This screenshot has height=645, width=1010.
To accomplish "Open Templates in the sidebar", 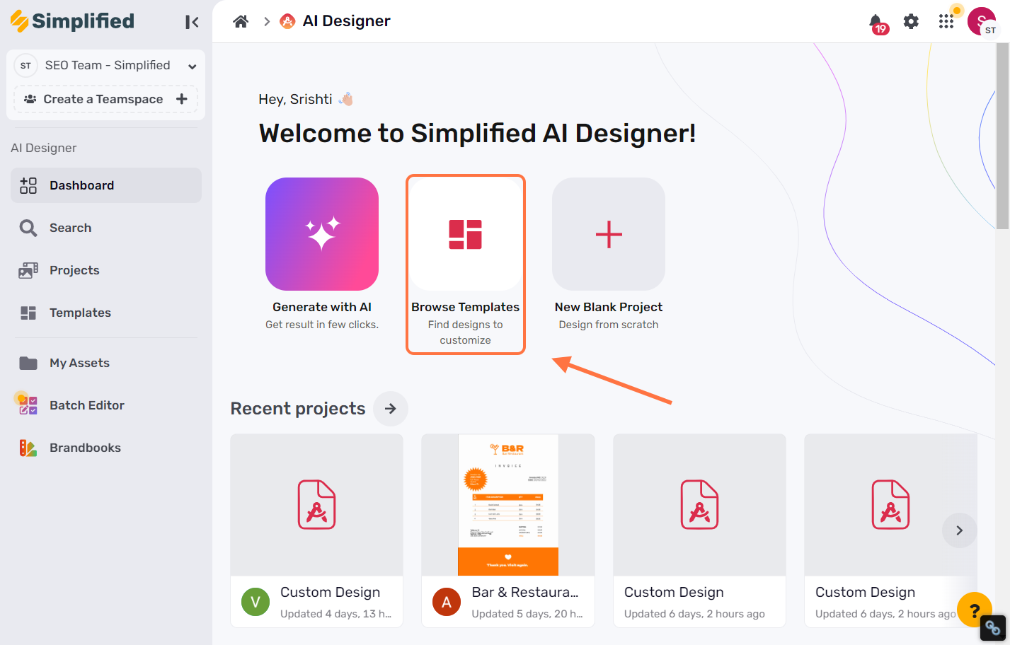I will click(x=106, y=313).
